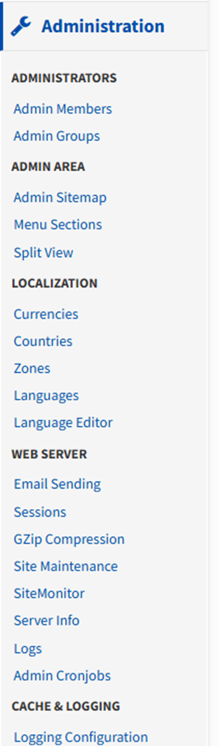Open SiteMonitor page
The width and height of the screenshot is (219, 746).
click(x=49, y=593)
